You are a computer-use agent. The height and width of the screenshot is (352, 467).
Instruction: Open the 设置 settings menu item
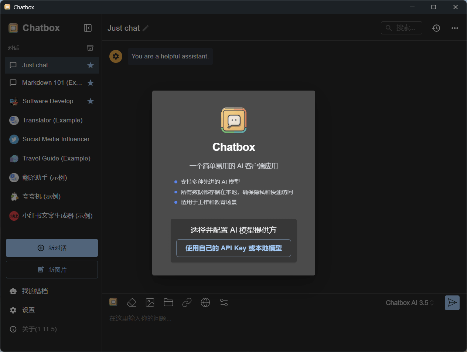coord(28,310)
